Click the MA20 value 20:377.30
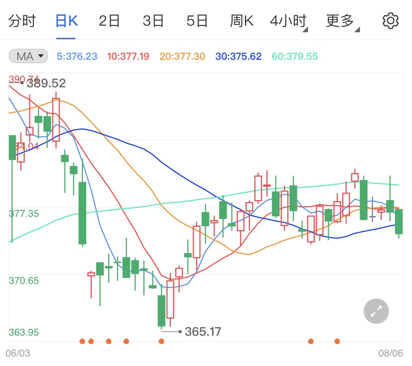 (182, 56)
